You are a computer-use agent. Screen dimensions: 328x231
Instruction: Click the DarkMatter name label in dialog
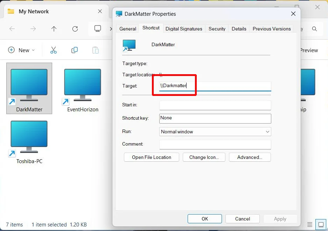pyautogui.click(x=163, y=44)
